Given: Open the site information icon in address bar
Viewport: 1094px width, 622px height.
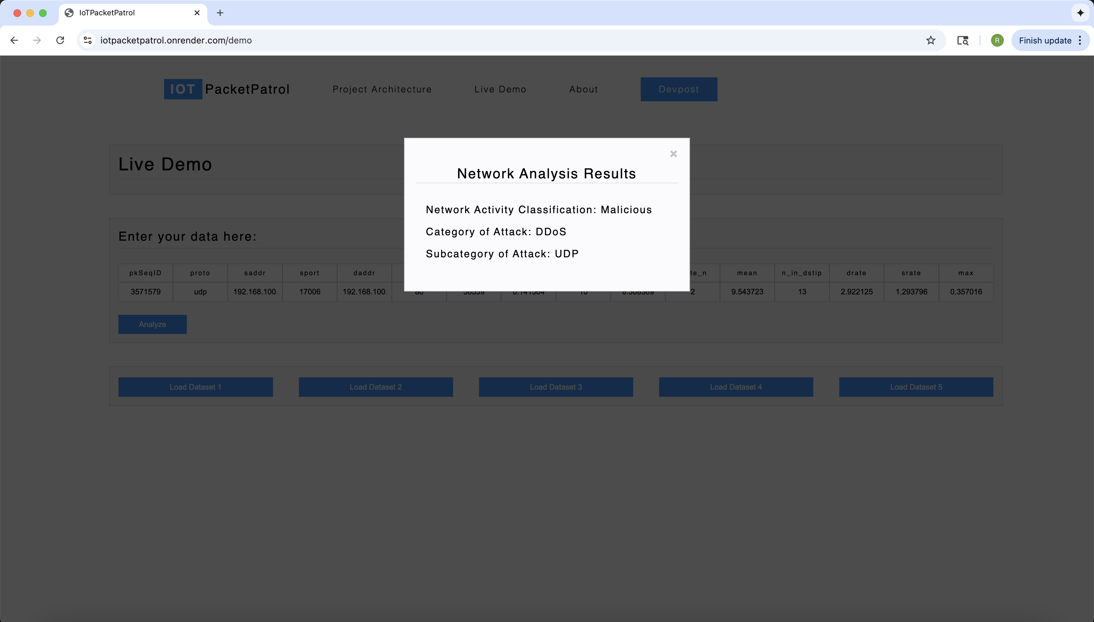Looking at the screenshot, I should [x=88, y=40].
